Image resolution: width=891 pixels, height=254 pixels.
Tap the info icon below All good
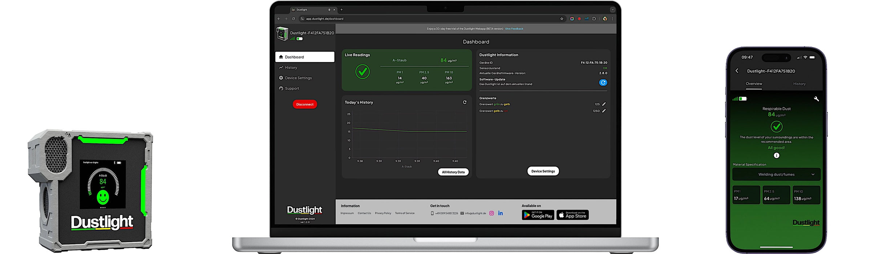[x=776, y=156]
